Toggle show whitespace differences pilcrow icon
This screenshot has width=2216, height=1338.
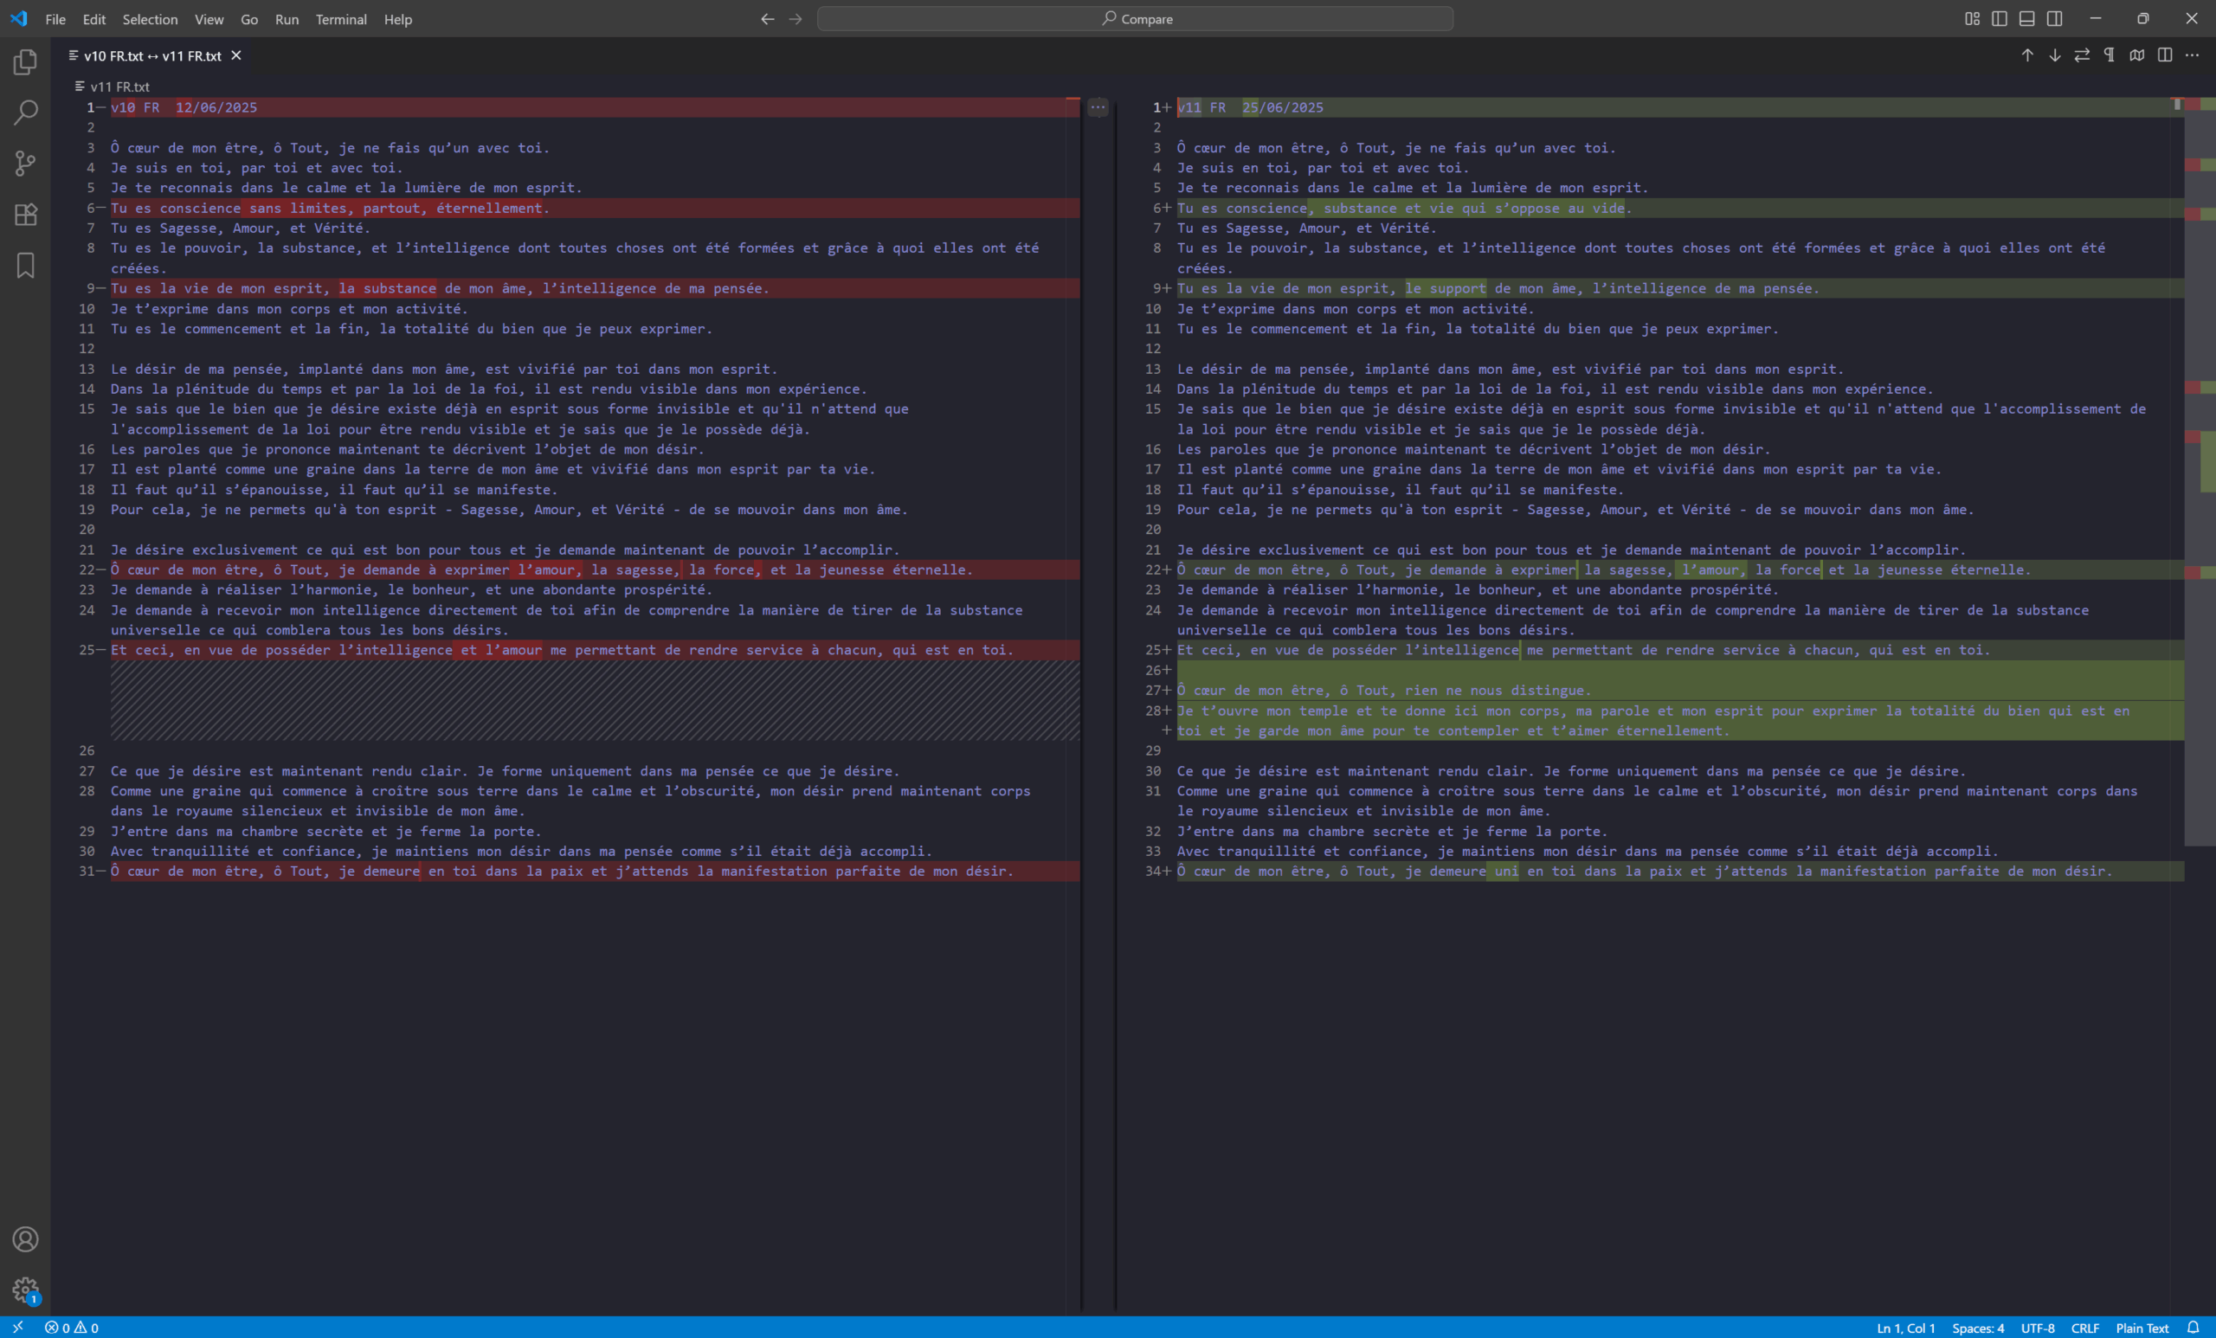click(x=2109, y=55)
